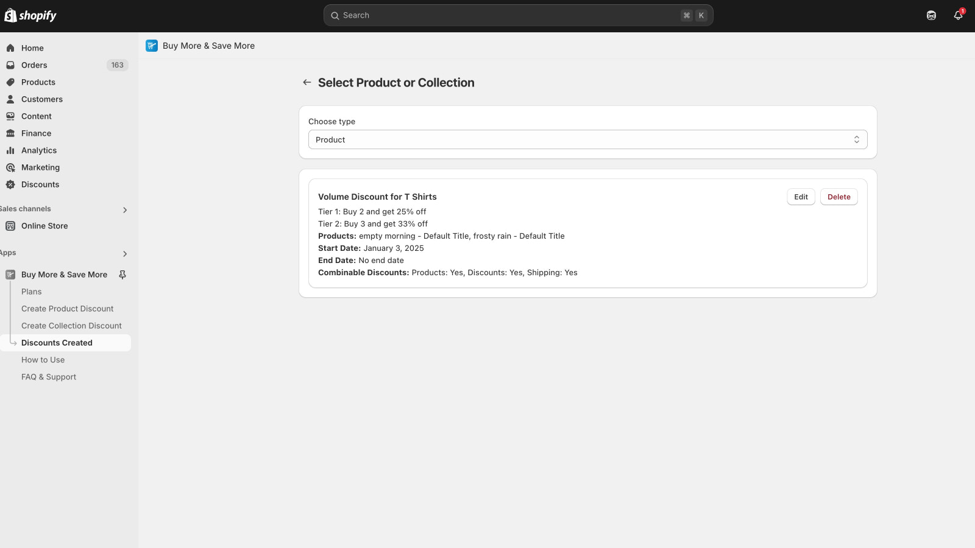
Task: Click the Analytics bar chart icon
Action: 10,150
